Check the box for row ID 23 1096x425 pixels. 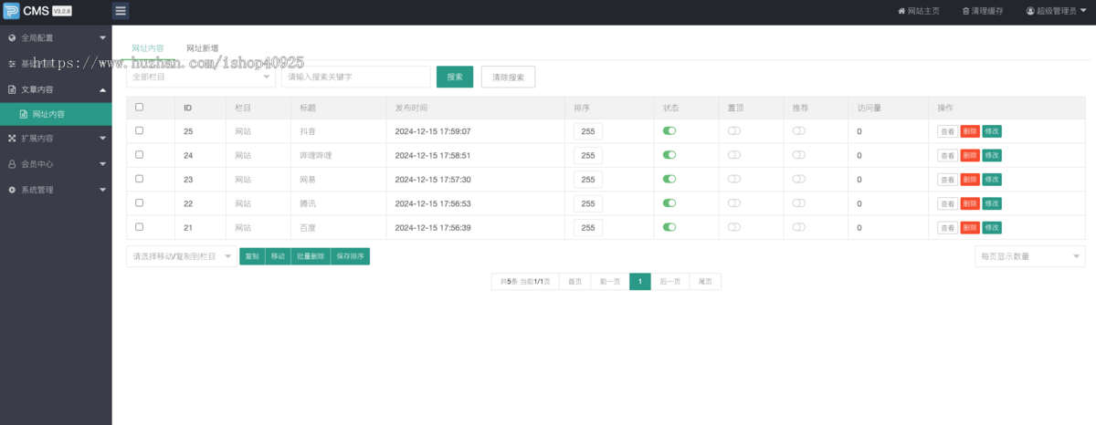pyautogui.click(x=139, y=179)
